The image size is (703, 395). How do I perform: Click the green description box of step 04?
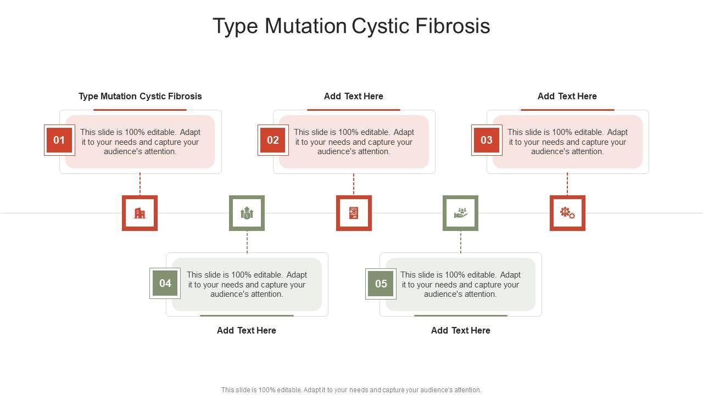[247, 285]
